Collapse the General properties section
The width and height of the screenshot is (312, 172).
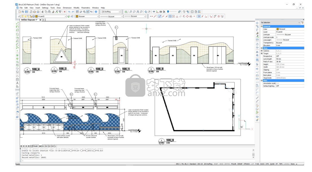[262, 26]
